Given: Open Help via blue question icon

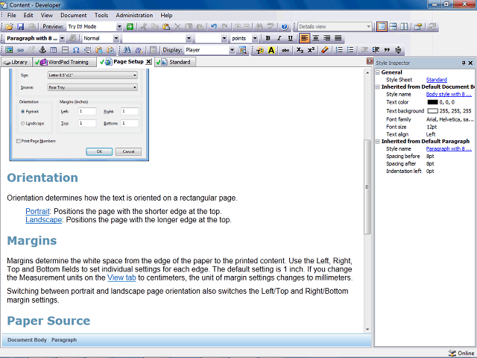Looking at the screenshot, I should click(285, 27).
